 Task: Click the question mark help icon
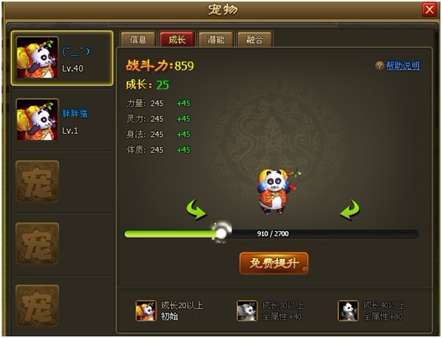pos(379,66)
